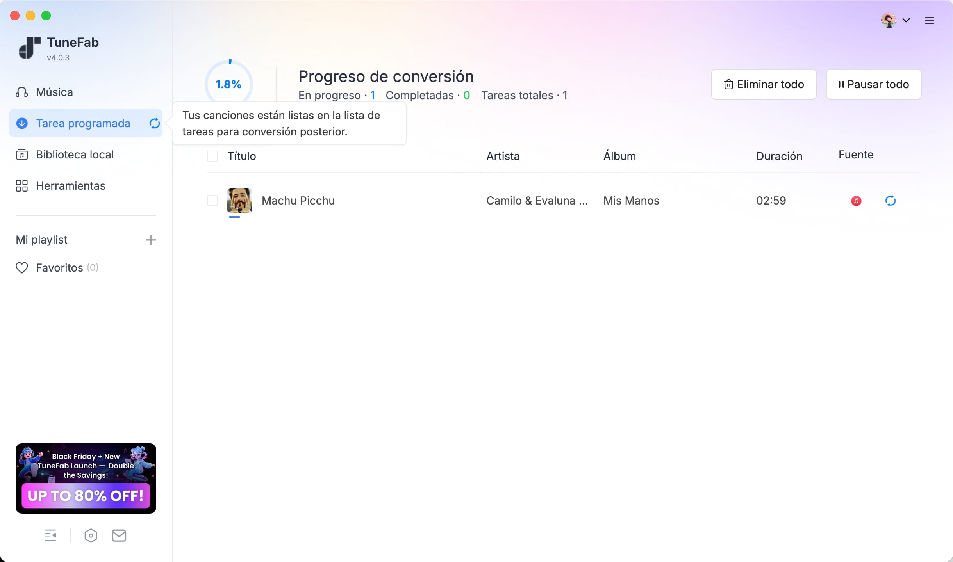Click the mail feedback icon

[x=119, y=535]
